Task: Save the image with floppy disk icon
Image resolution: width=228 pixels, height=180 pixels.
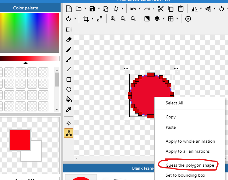Action: click(x=92, y=9)
